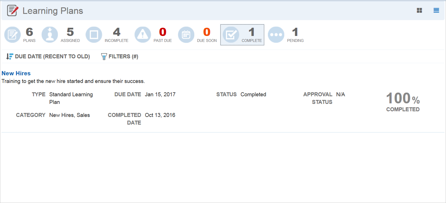Screen dimensions: 446x203
Task: Click the Pending ellipsis icon
Action: 276,35
